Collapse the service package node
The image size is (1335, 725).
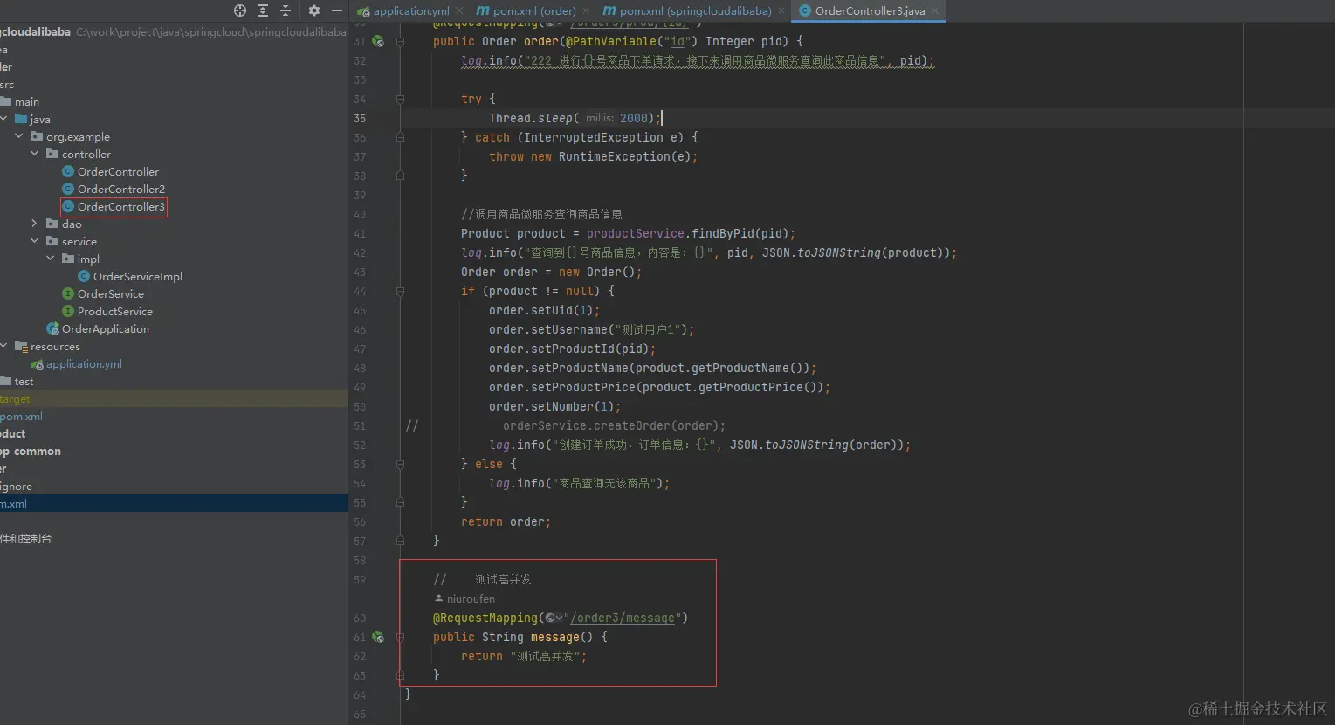[35, 242]
